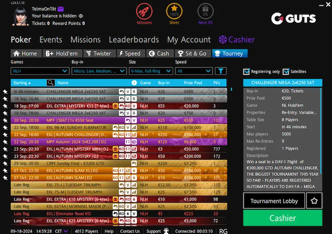This screenshot has height=234, width=332.
Task: Show the info column icon
Action: click(134, 83)
